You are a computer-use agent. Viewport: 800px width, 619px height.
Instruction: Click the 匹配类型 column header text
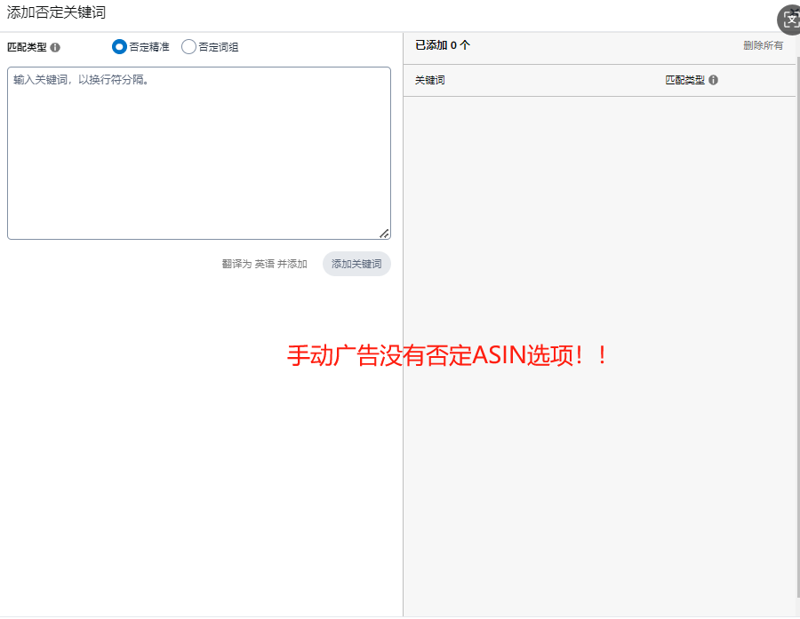point(684,80)
